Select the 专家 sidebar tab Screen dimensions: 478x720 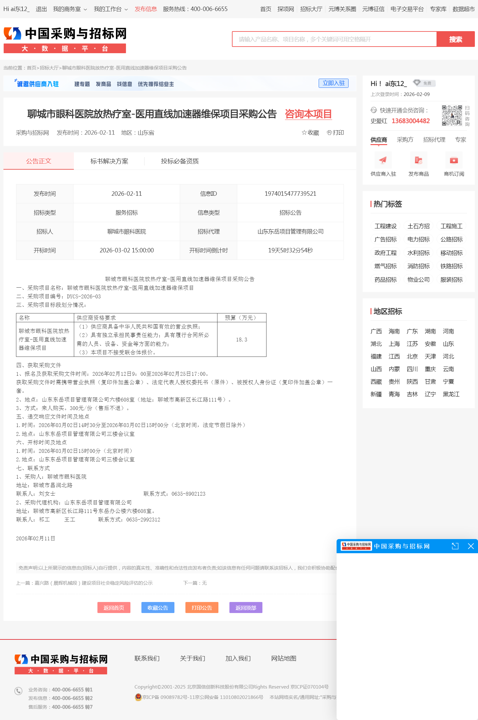[460, 140]
